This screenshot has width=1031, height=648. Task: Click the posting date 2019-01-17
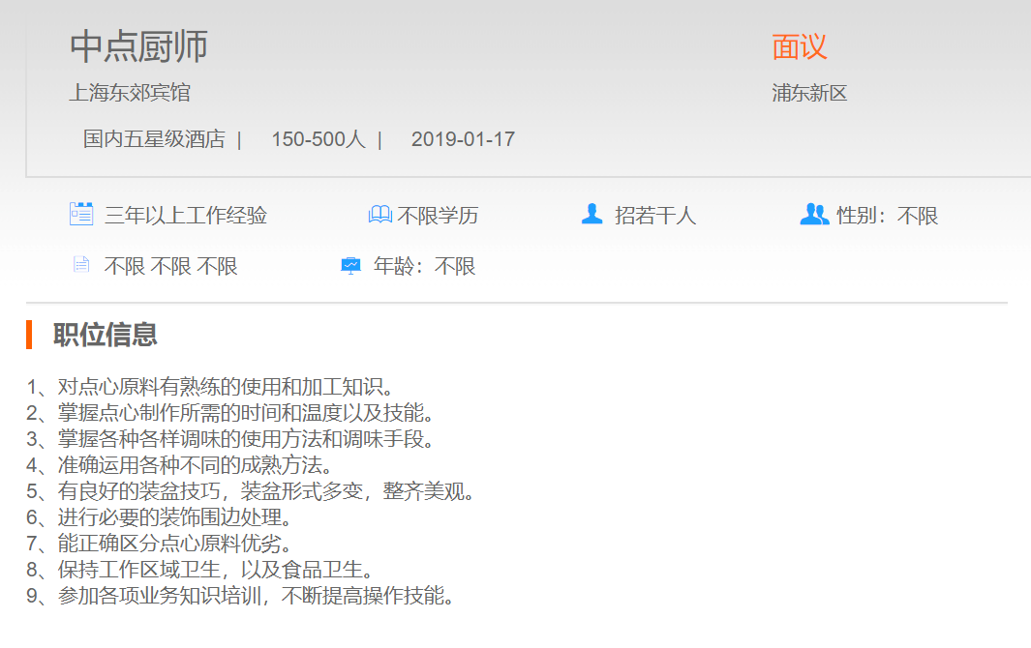(x=463, y=139)
